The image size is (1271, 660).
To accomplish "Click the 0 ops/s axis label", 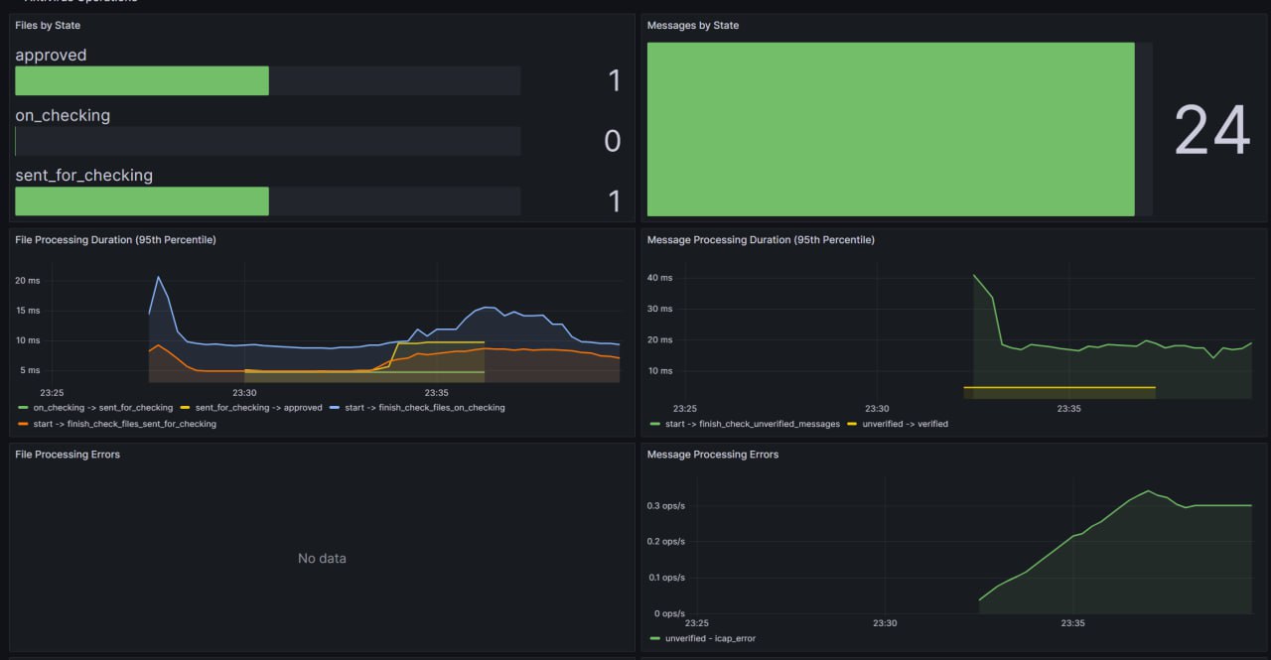I will pos(668,613).
